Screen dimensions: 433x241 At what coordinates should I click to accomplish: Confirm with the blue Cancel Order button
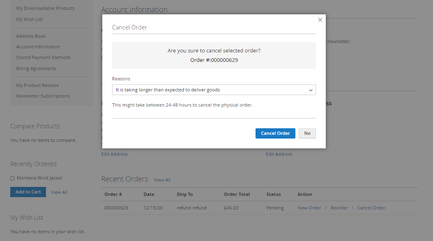tap(275, 133)
